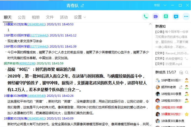Viewport: 191px width, 127px height.
Task: Start a group video call
Action: (x=156, y=17)
